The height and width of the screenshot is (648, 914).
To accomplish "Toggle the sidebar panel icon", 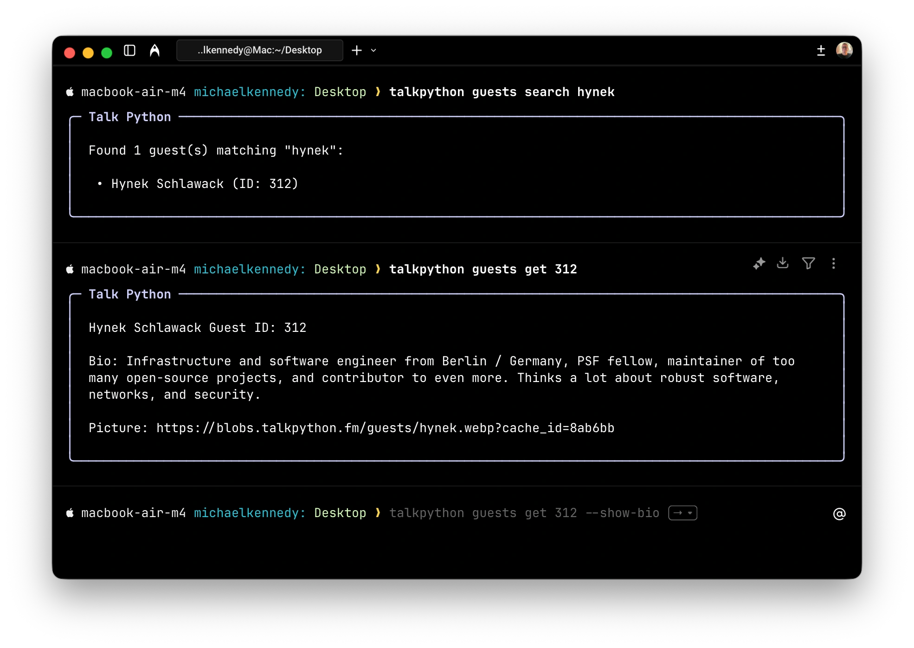I will [129, 51].
